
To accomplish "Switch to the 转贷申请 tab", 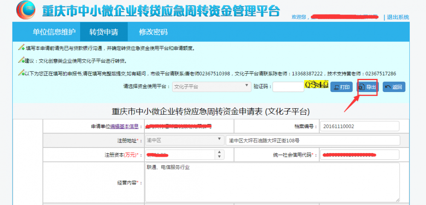I will 104,32.
